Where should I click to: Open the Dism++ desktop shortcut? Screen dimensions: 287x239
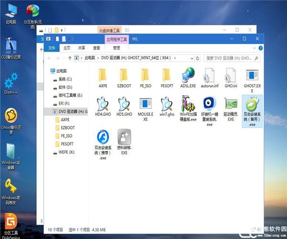click(11, 79)
